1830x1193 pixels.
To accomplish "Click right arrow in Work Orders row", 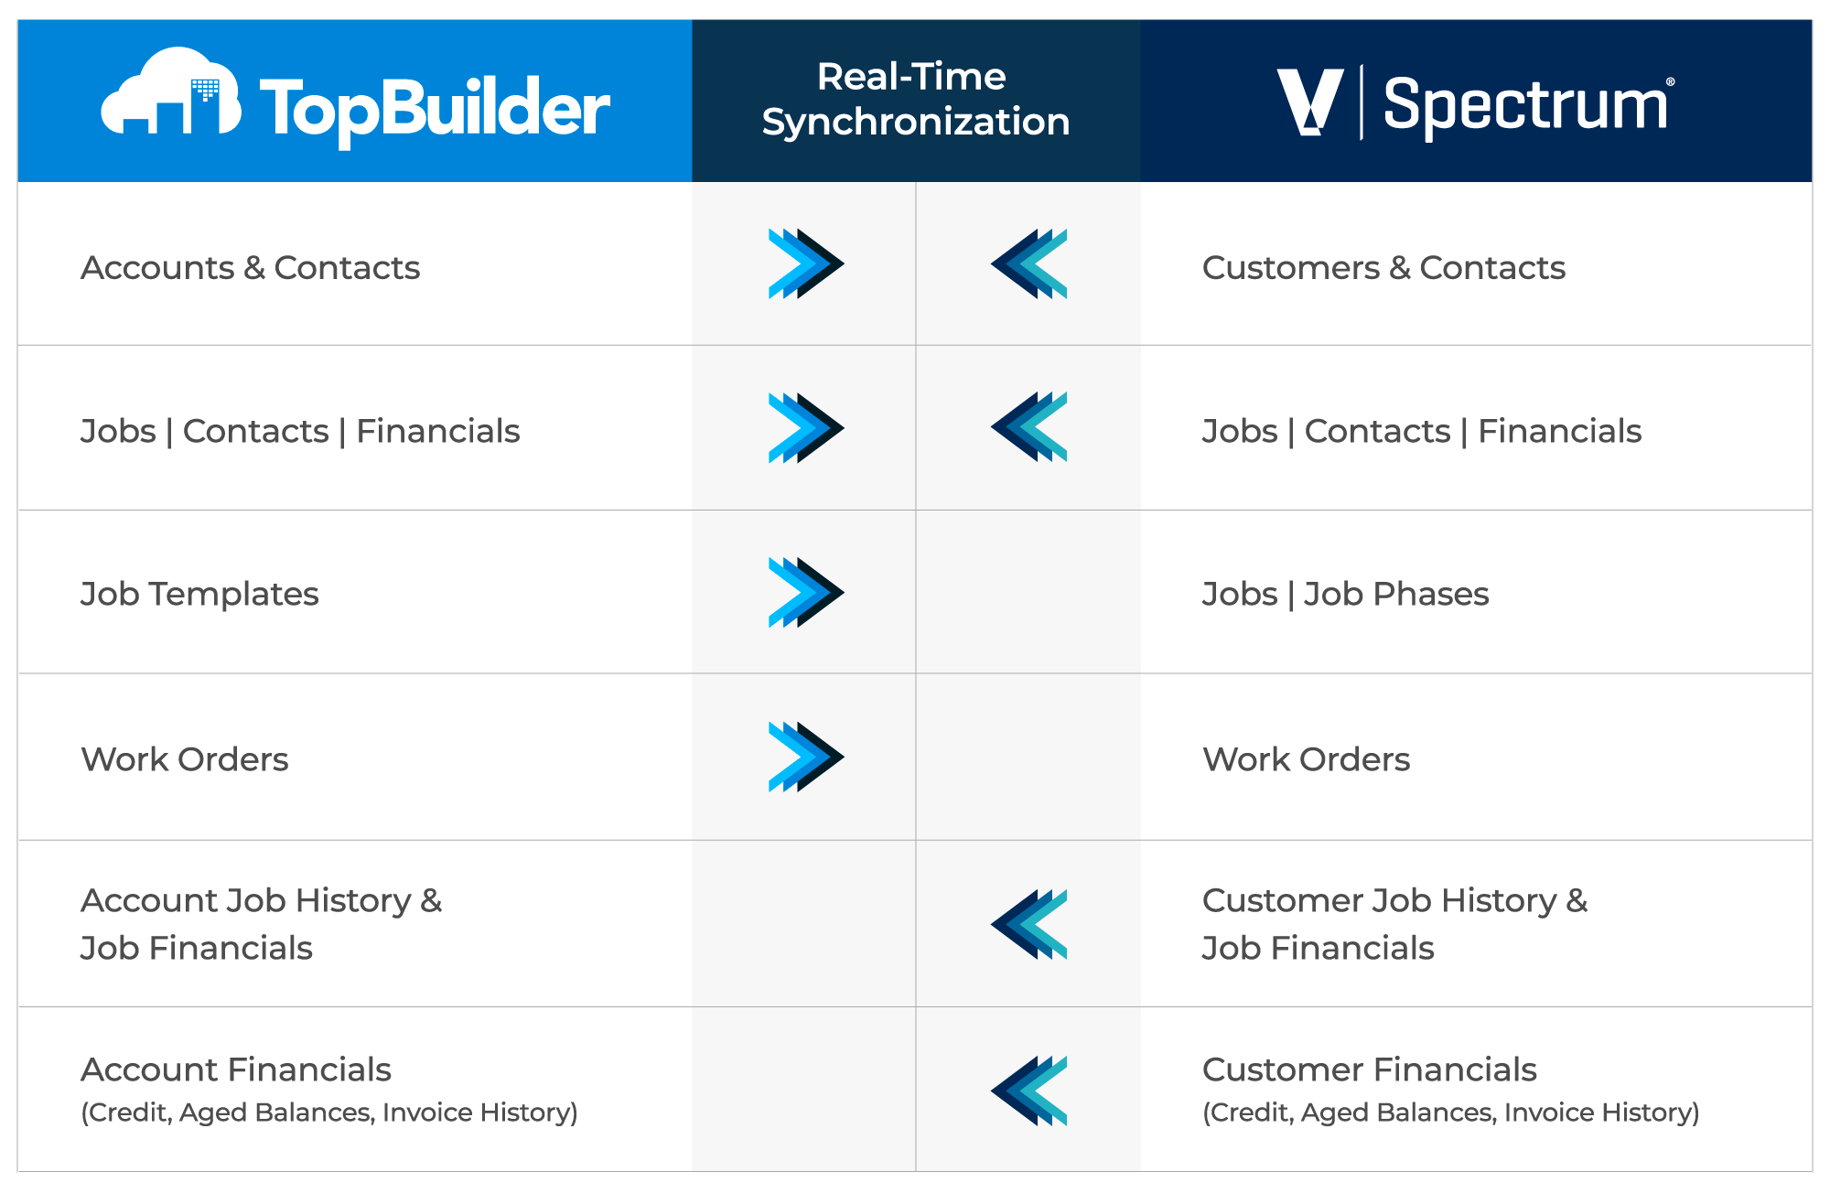I will point(806,757).
